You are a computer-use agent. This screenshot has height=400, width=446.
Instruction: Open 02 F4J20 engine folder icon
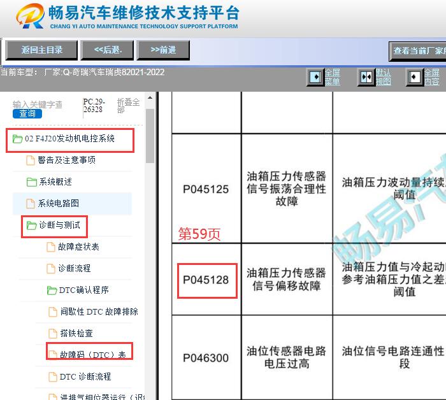[x=17, y=139]
